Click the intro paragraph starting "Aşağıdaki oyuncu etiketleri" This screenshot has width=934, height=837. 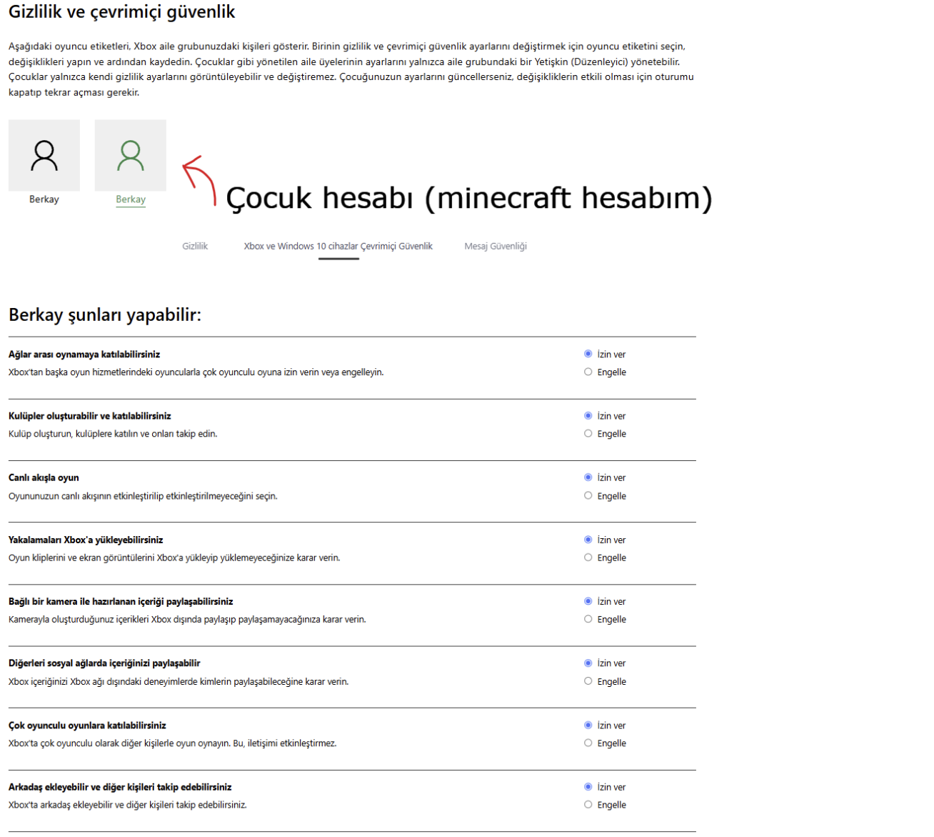(x=351, y=69)
